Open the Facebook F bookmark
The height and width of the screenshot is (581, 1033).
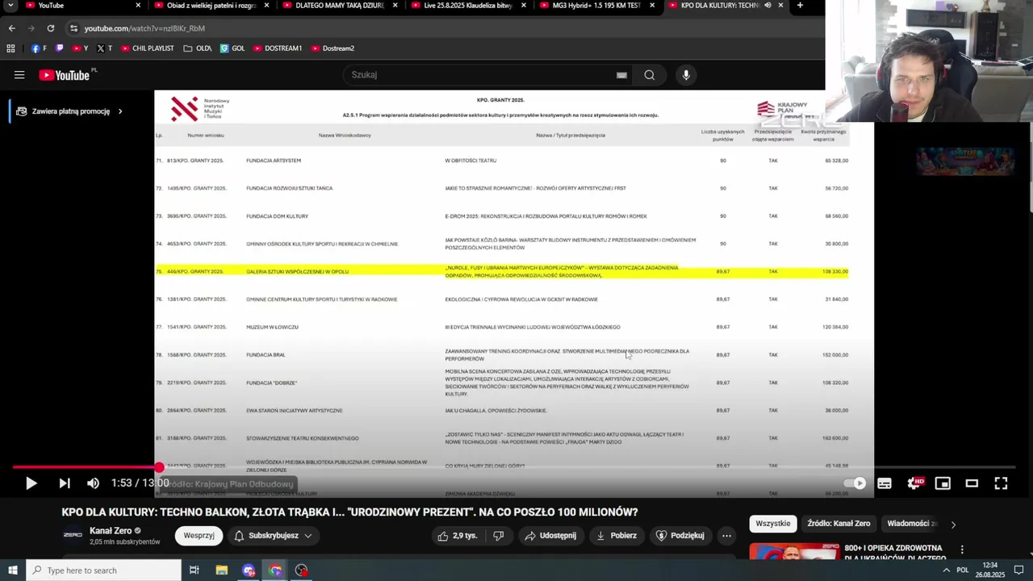coord(39,48)
